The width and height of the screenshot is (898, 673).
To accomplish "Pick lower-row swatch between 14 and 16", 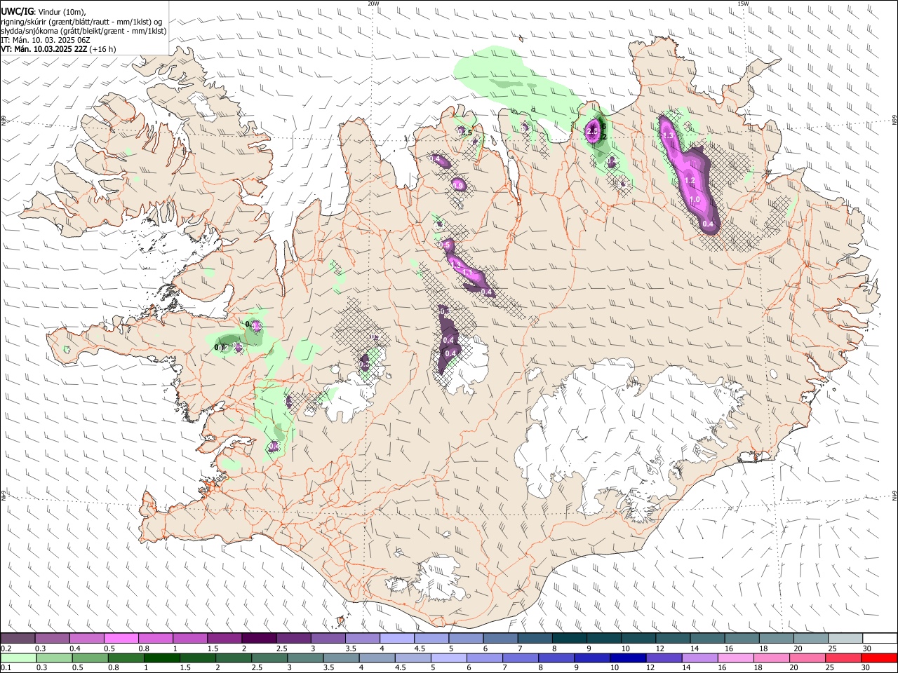I will [700, 658].
